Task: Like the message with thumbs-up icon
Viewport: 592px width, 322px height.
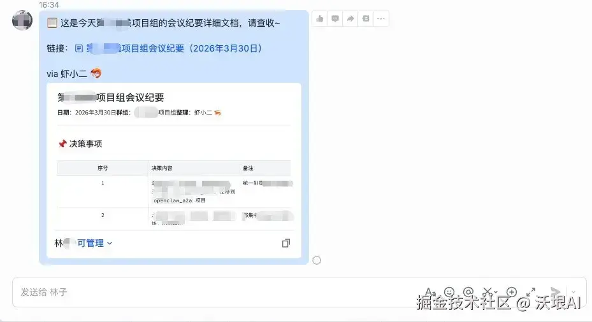Action: click(x=320, y=18)
